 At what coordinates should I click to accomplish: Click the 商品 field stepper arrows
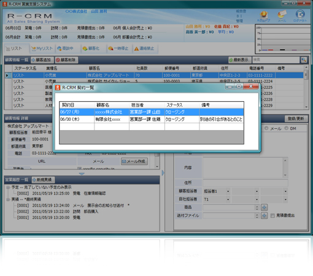click(257, 207)
